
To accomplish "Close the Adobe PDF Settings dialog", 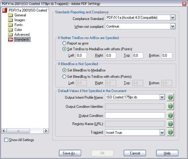I will click(184, 3).
